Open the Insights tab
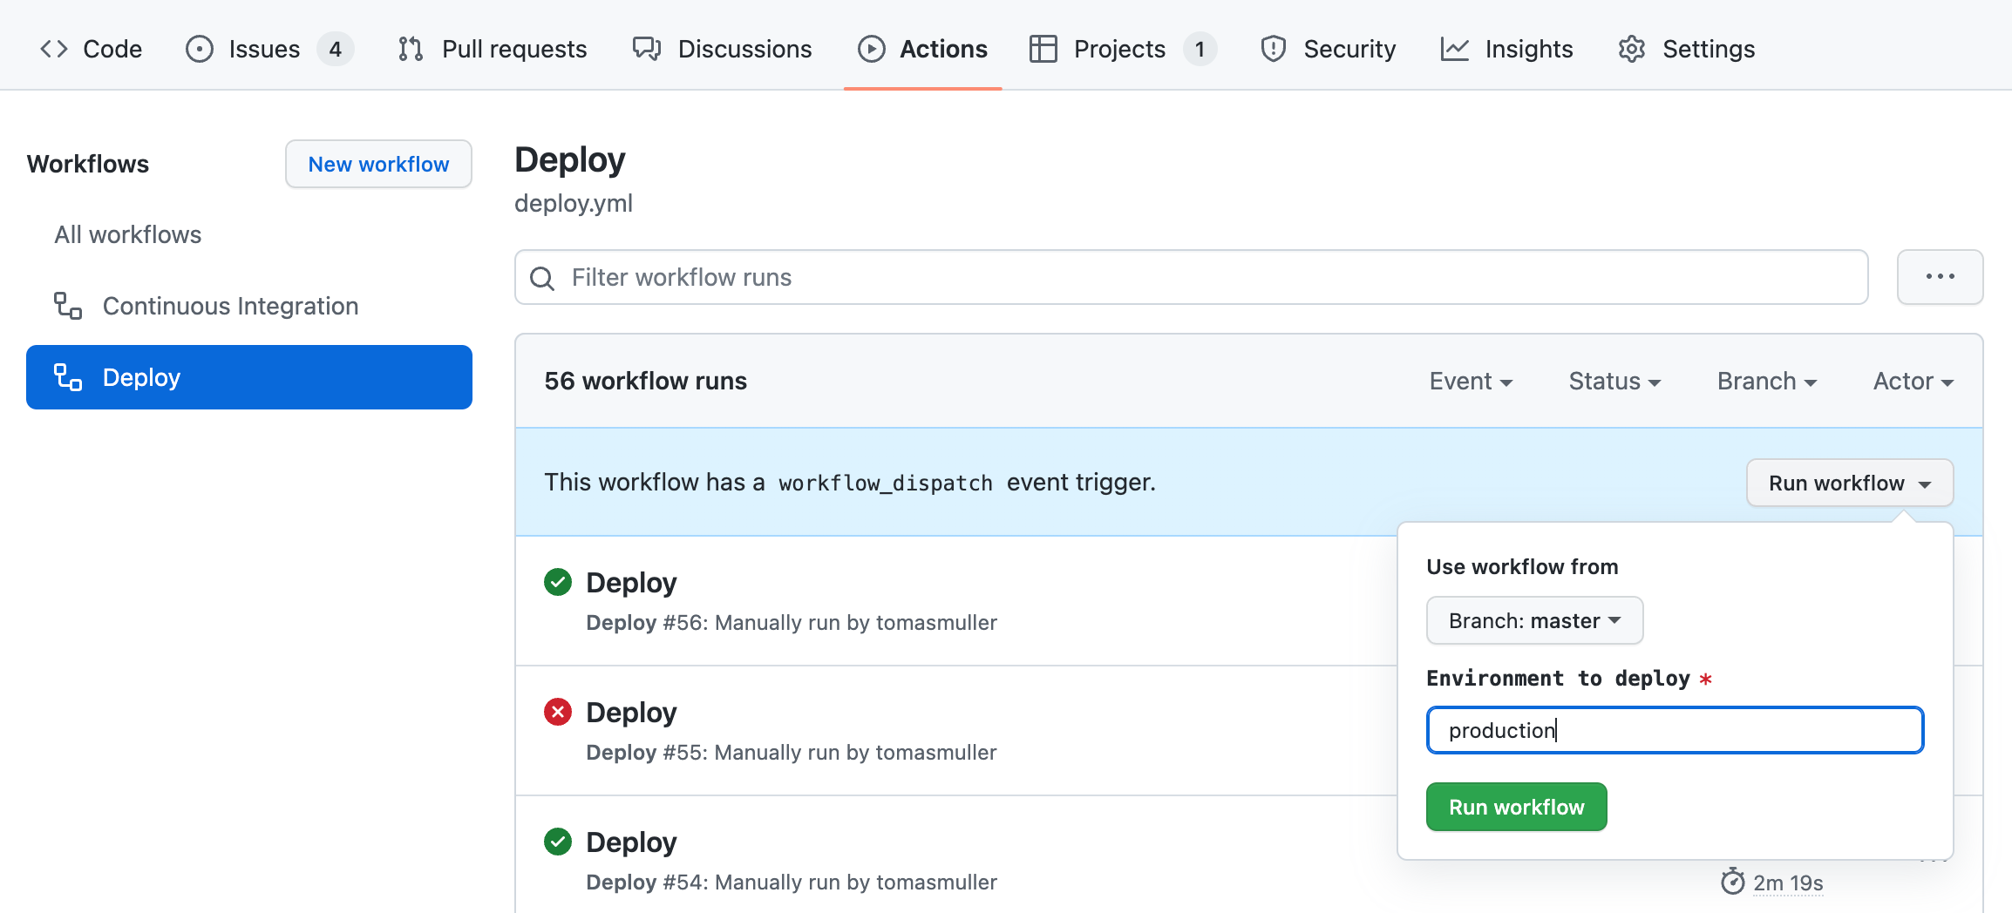This screenshot has width=2012, height=913. (x=1506, y=49)
